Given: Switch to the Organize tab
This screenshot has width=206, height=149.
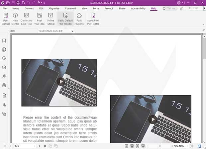Looking at the screenshot, I should pos(54,8).
